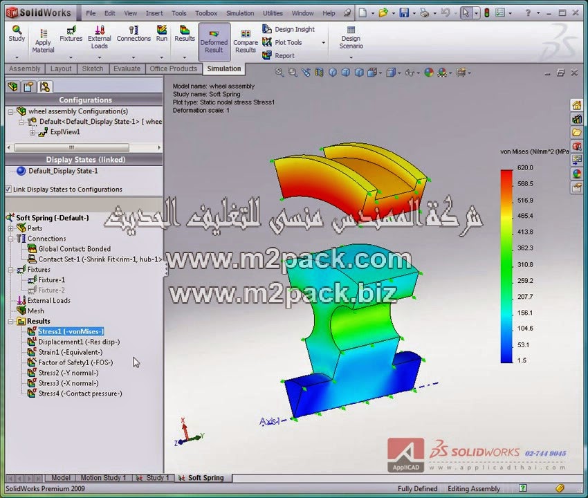This screenshot has height=498, width=588.
Task: Click the Save icon in title toolbar
Action: coord(404,13)
